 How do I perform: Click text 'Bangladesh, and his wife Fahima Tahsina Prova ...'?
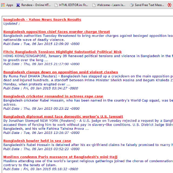pyautogui.click(x=46, y=129)
